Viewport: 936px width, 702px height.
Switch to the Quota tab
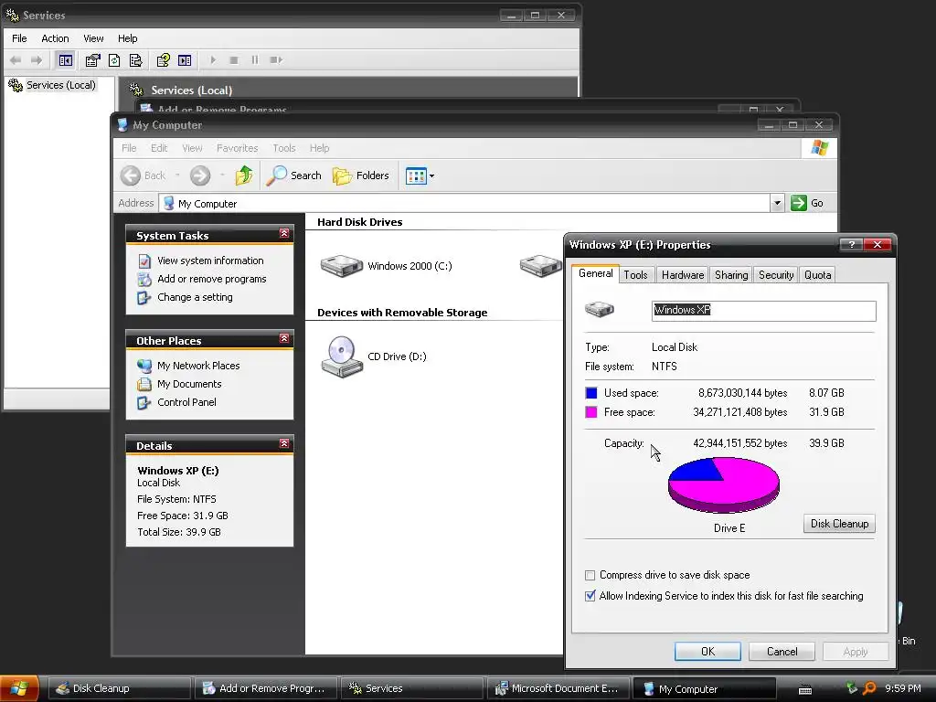(817, 274)
